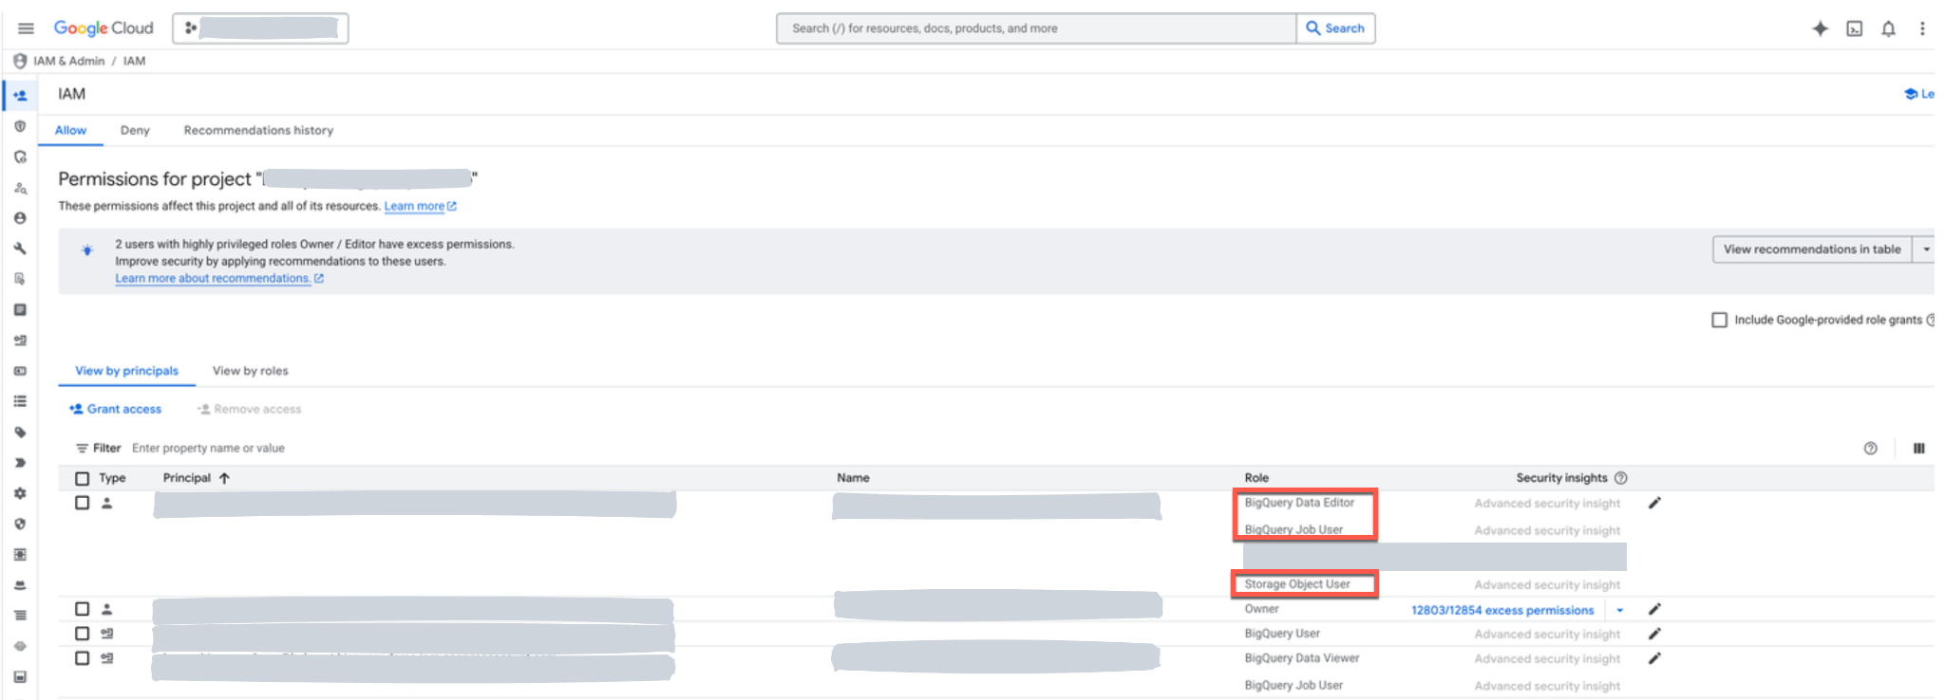The image size is (1945, 700).
Task: Click the Remove access button
Action: [249, 409]
